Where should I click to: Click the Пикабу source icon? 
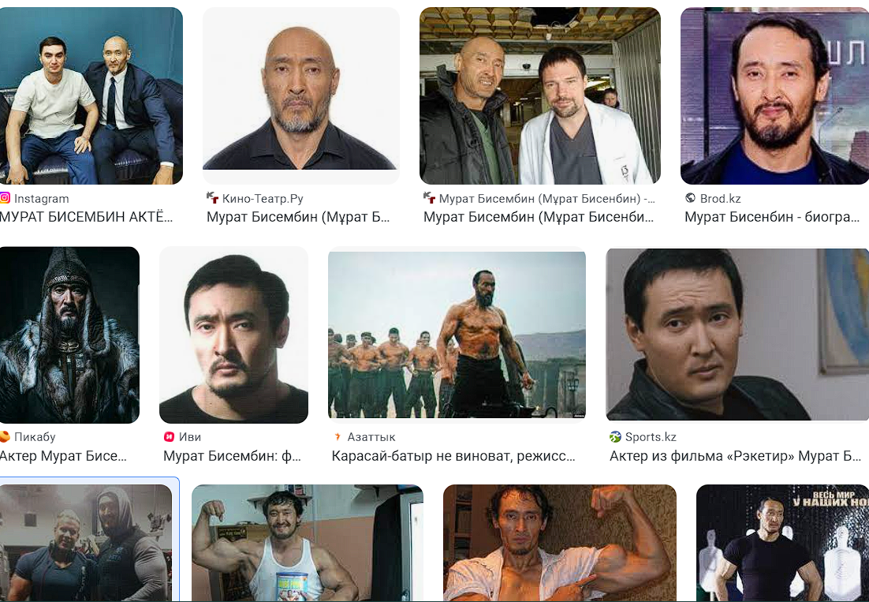click(5, 436)
